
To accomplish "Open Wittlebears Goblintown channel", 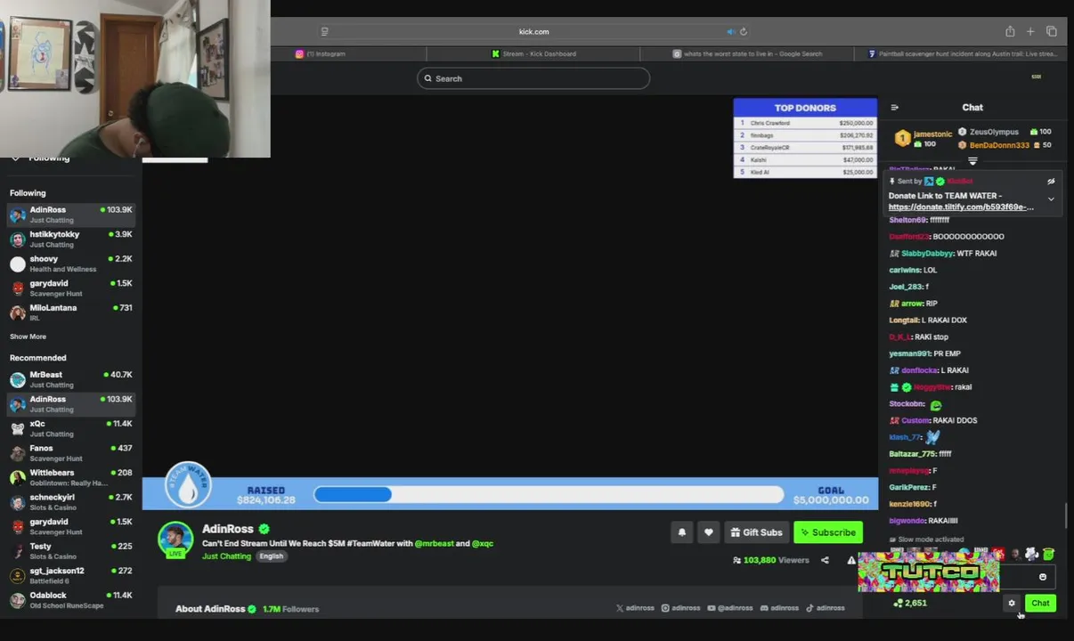I will 71,477.
